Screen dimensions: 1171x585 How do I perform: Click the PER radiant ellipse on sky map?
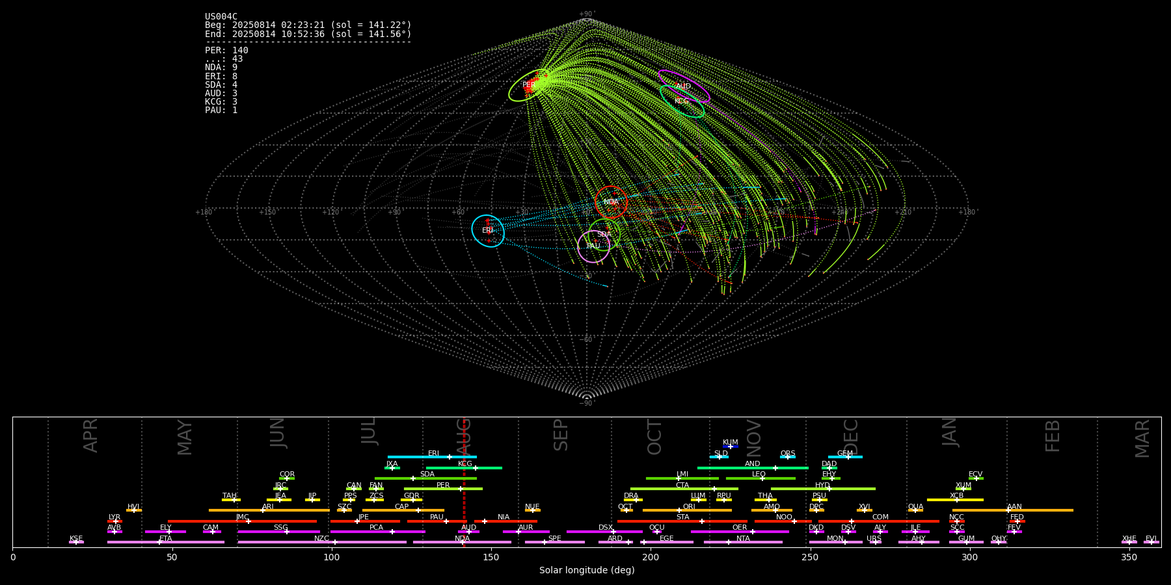click(529, 85)
